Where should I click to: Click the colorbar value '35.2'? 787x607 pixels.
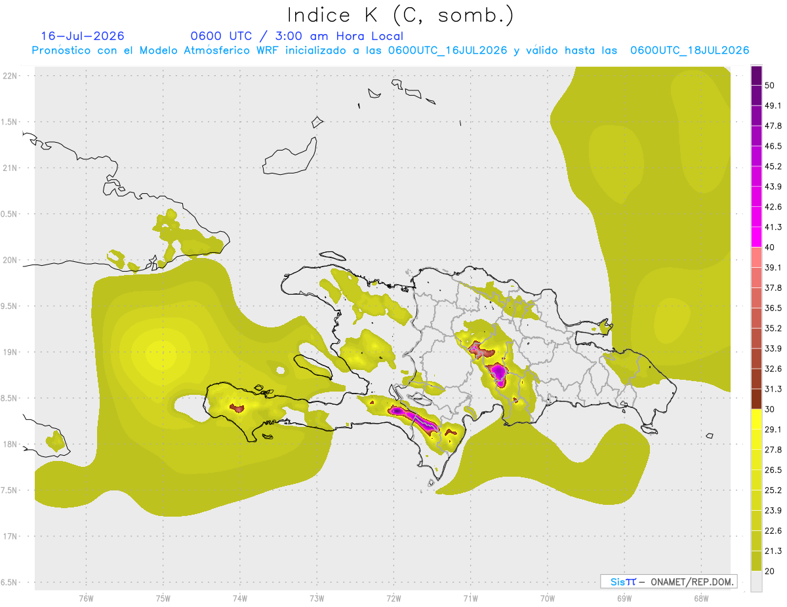point(773,328)
